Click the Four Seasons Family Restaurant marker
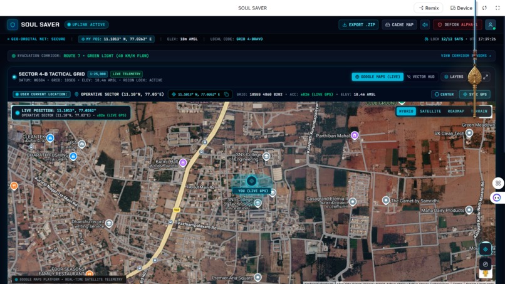Screen dimensions: 505x284 click(x=90, y=275)
